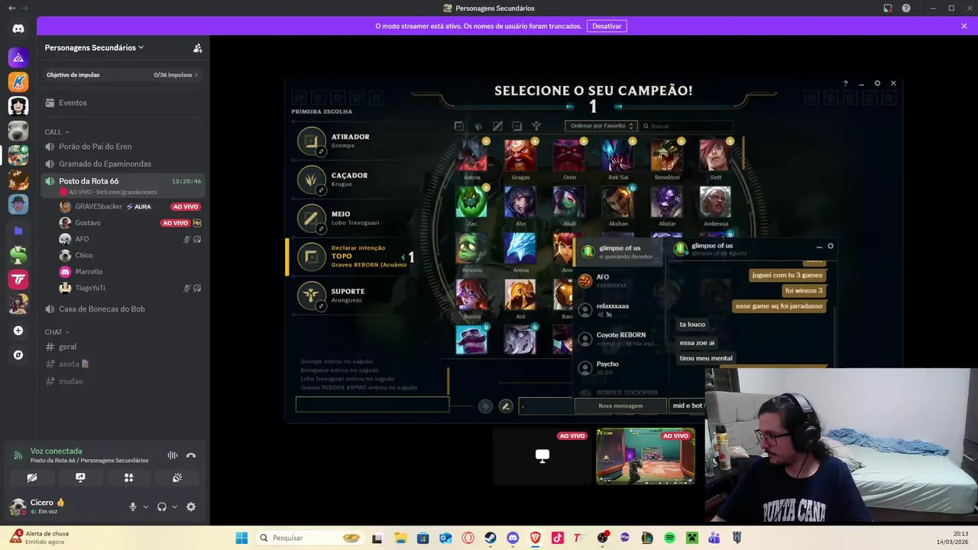Join Gramado do Epaminondas voice channel
The image size is (978, 550).
click(x=123, y=163)
